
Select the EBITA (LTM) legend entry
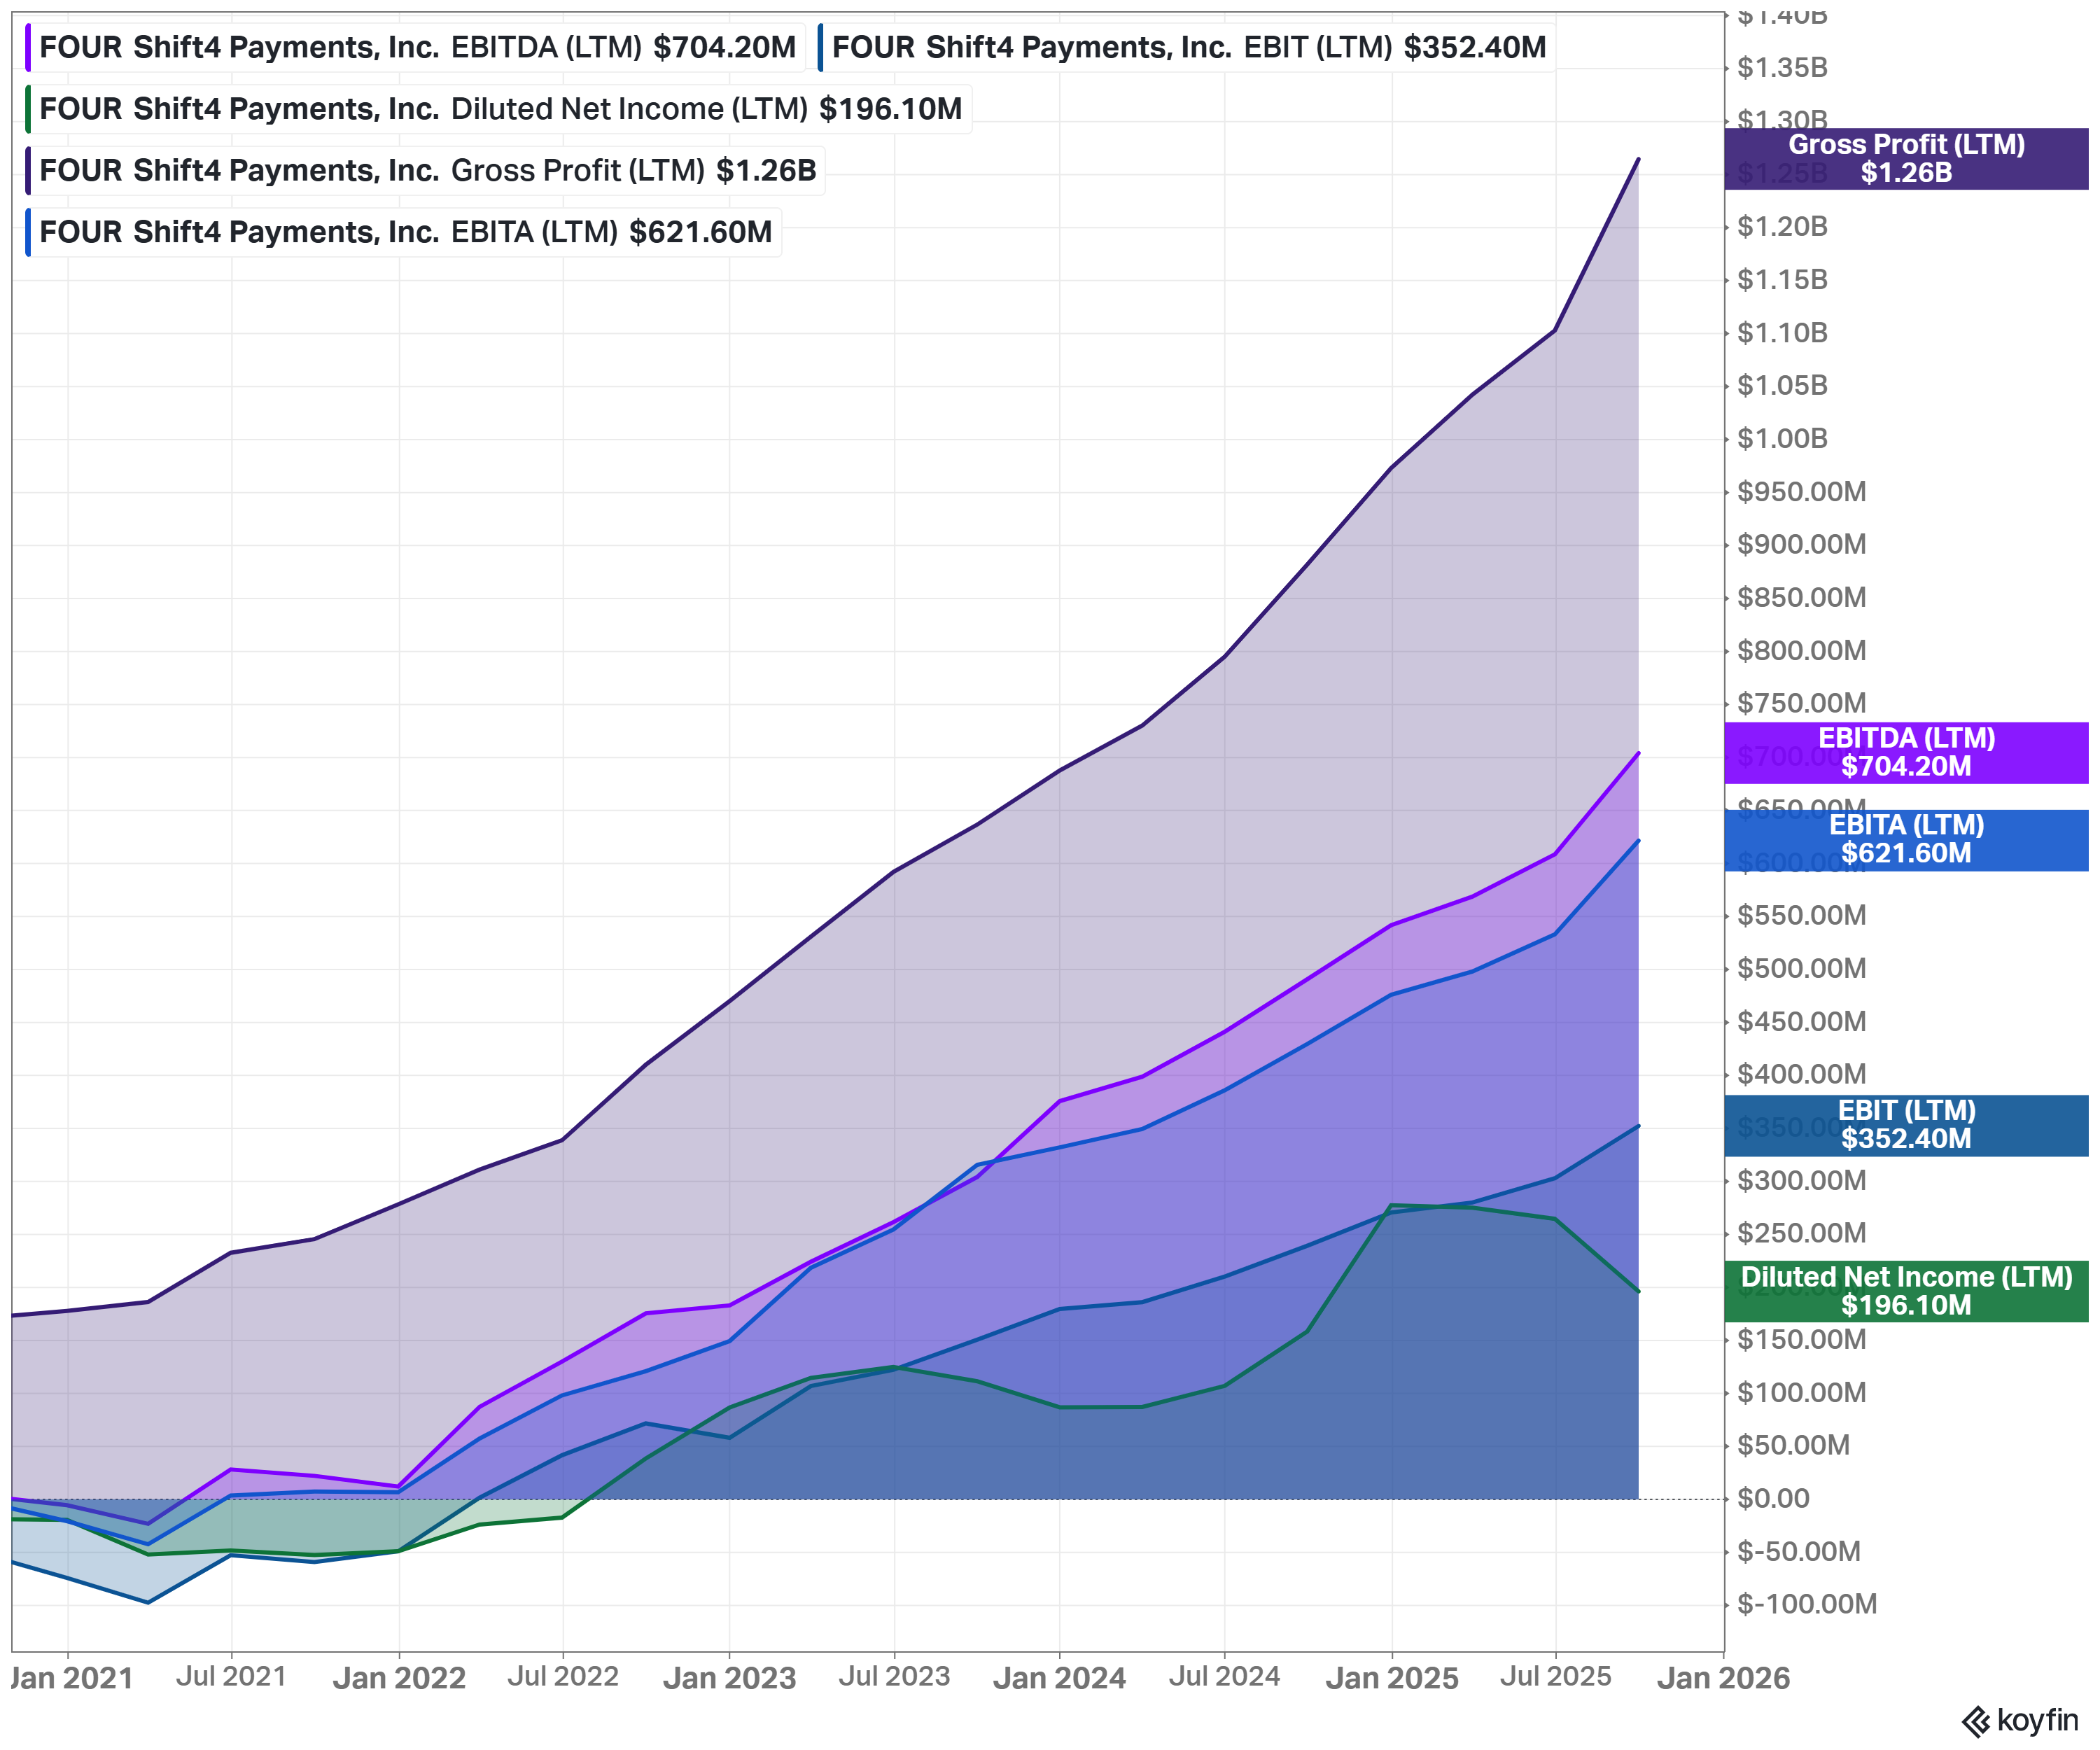[x=403, y=232]
